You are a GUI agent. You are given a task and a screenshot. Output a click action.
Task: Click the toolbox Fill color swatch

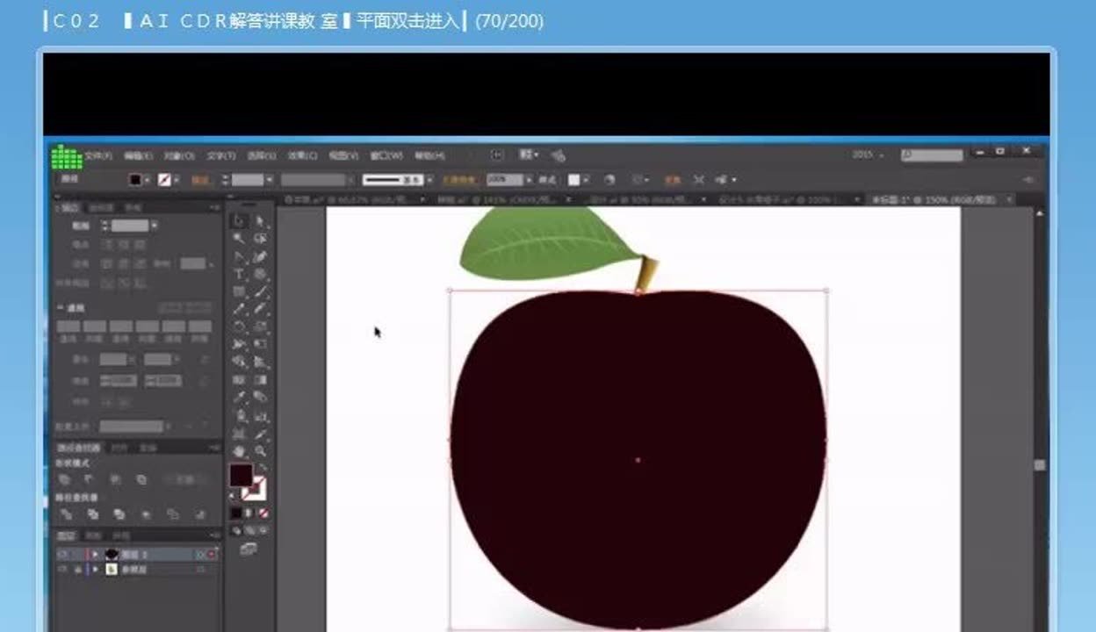(241, 475)
